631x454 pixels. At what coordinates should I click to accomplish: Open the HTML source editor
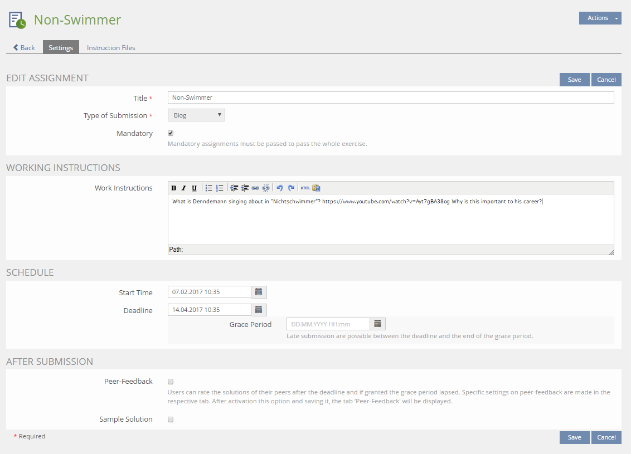305,188
